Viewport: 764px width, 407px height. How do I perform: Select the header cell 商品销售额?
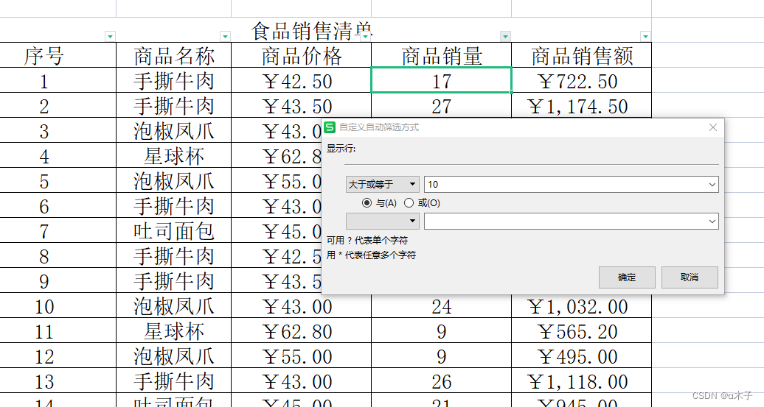tap(581, 55)
